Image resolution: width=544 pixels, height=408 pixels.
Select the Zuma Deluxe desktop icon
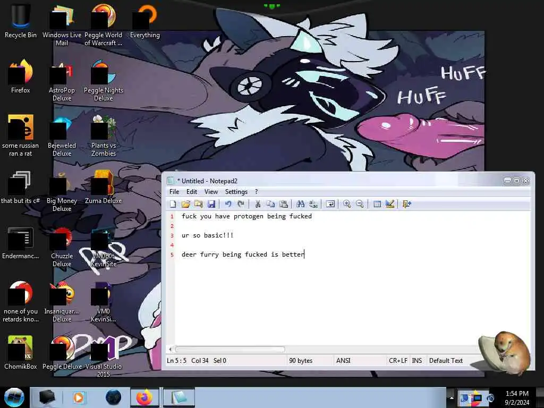click(x=104, y=187)
